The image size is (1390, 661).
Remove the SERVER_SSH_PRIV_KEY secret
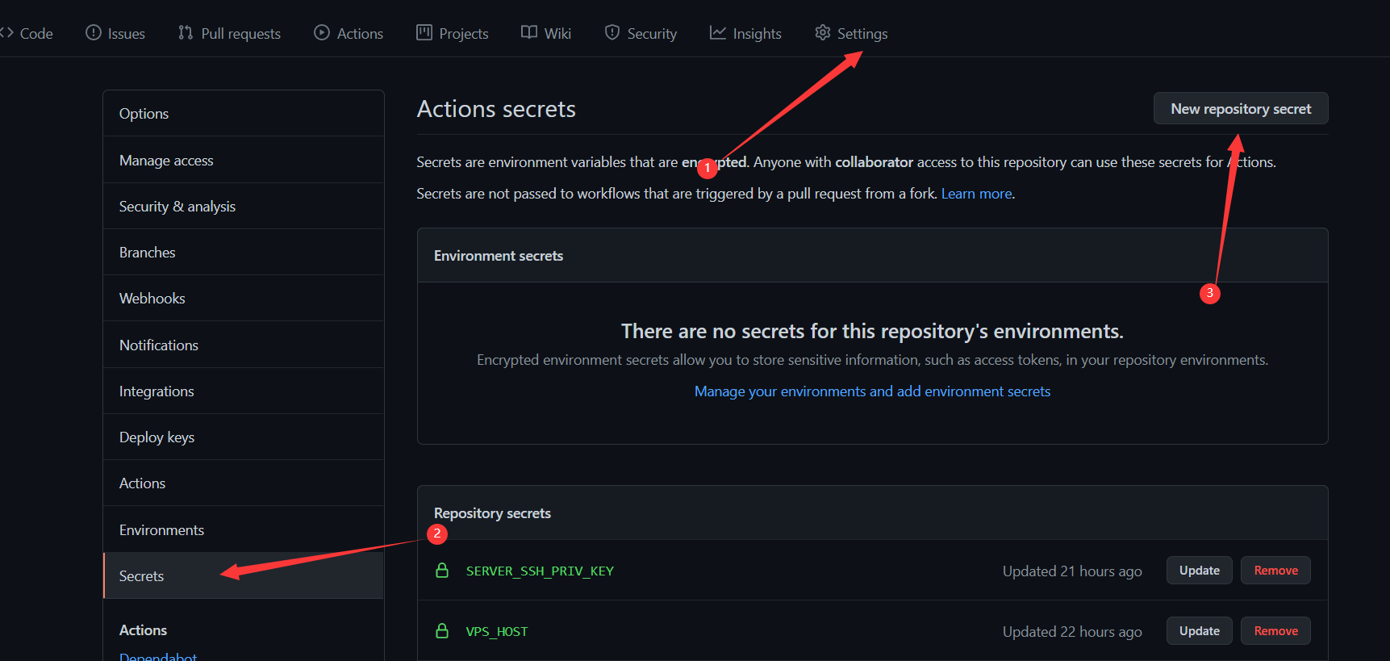pyautogui.click(x=1275, y=571)
